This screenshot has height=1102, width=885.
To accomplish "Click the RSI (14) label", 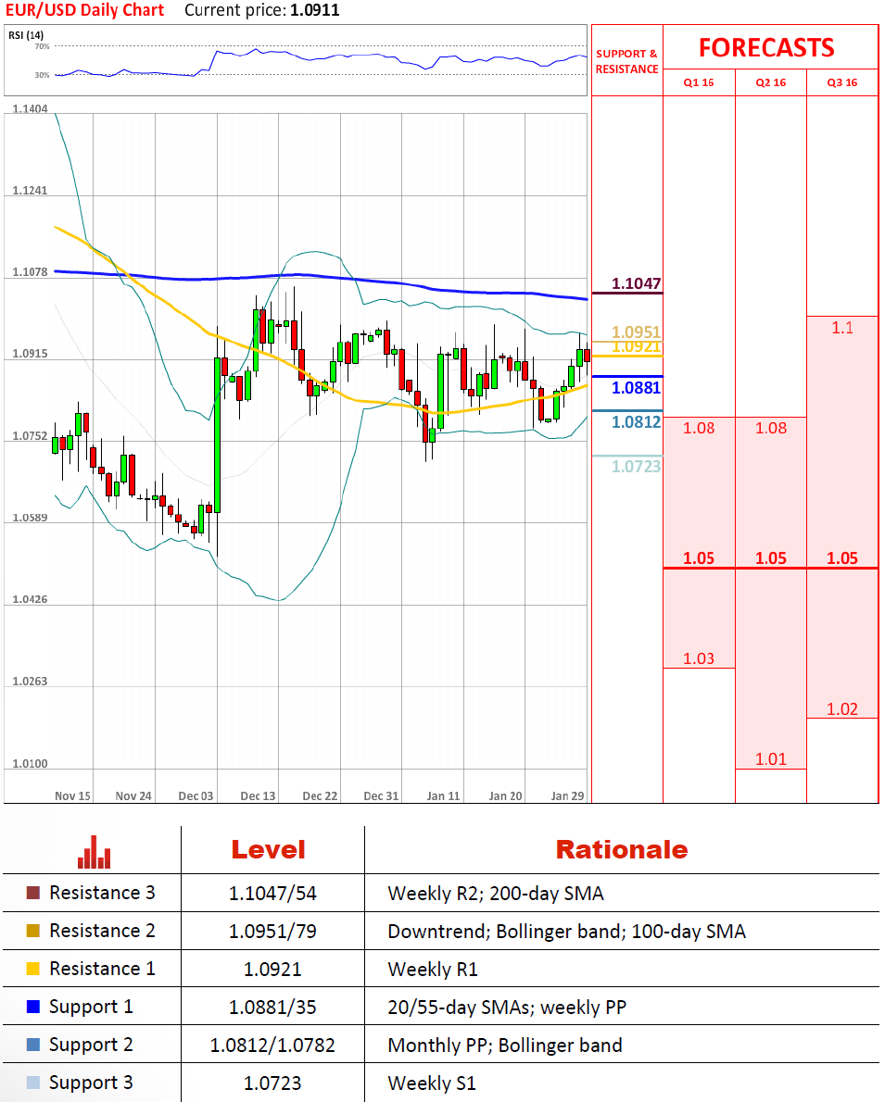I will pyautogui.click(x=26, y=35).
